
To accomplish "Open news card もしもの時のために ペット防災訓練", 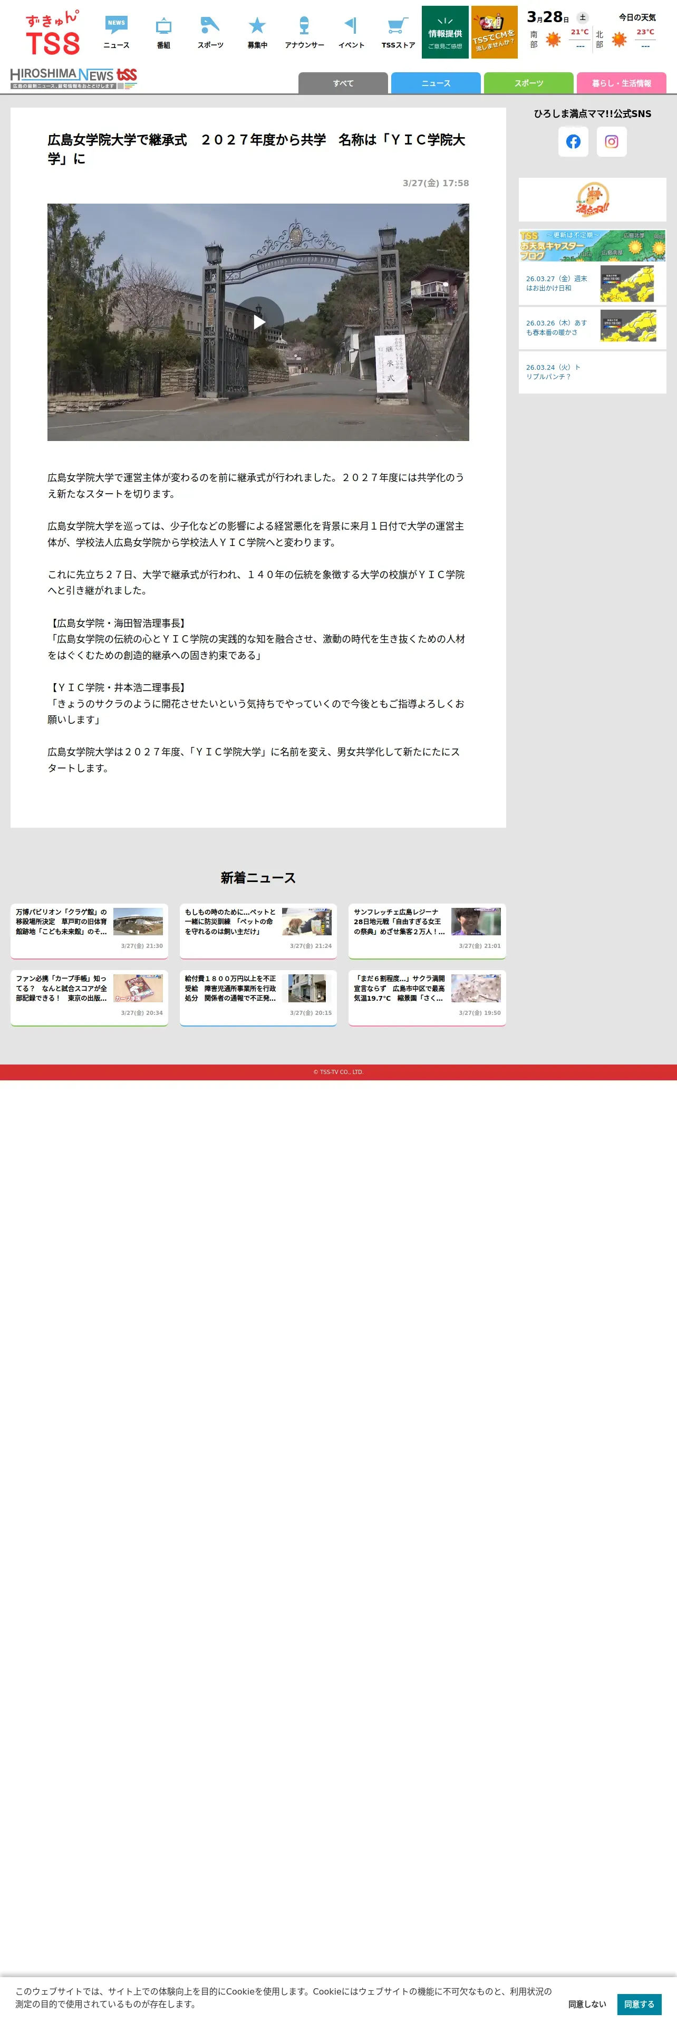I will tap(258, 931).
